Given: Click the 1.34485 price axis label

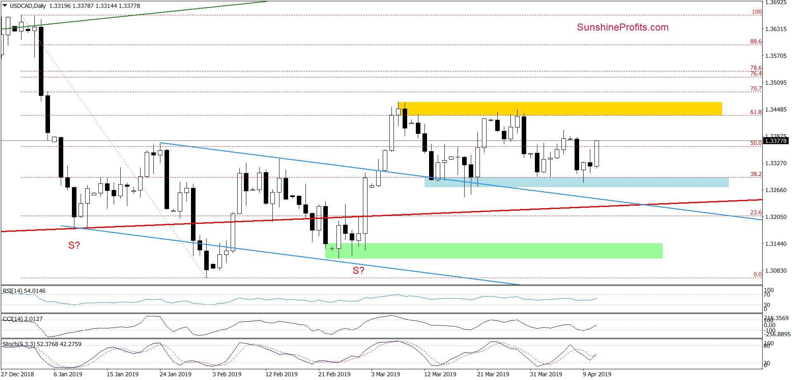Looking at the screenshot, I should pyautogui.click(x=776, y=109).
